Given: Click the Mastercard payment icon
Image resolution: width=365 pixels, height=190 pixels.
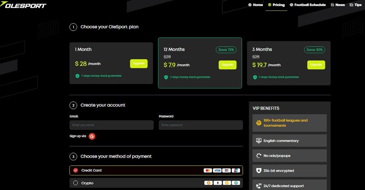Looking at the screenshot, I should [x=208, y=170].
